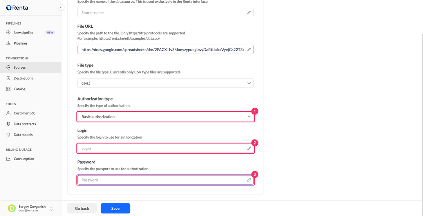Click pencil icon in Login field

tap(249, 148)
